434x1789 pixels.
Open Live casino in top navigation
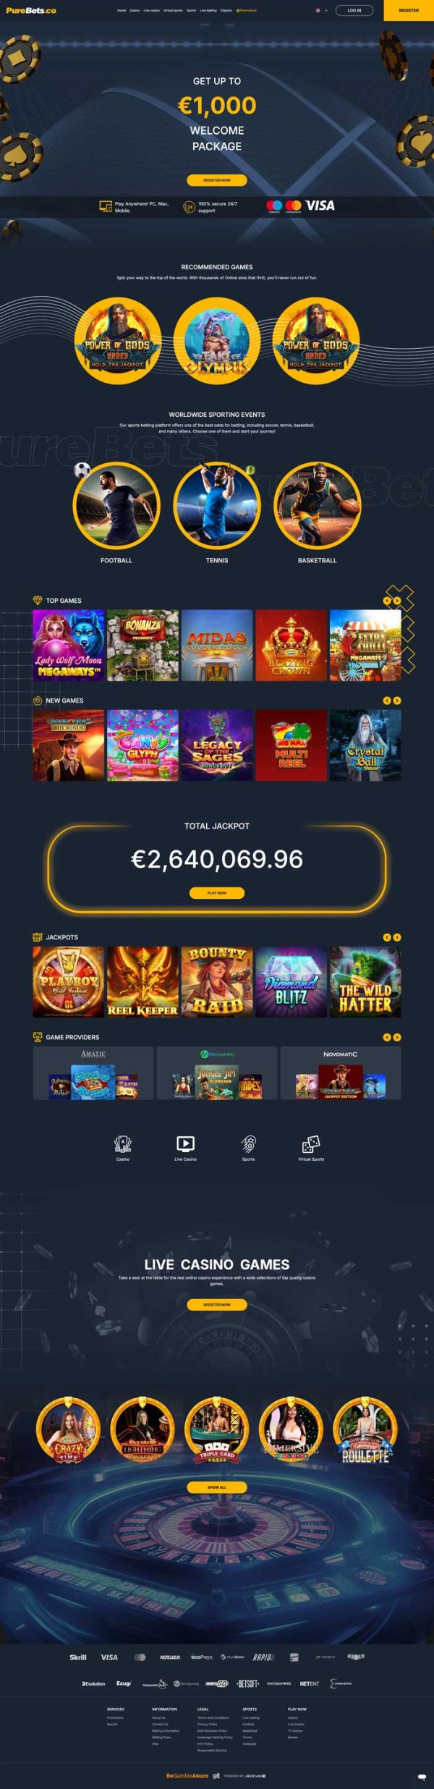152,11
